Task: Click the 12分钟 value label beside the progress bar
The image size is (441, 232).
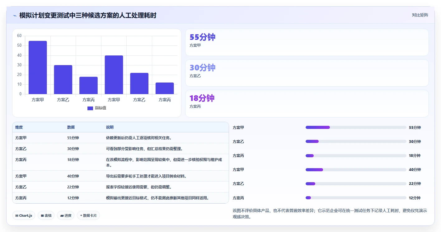Action: (415, 198)
